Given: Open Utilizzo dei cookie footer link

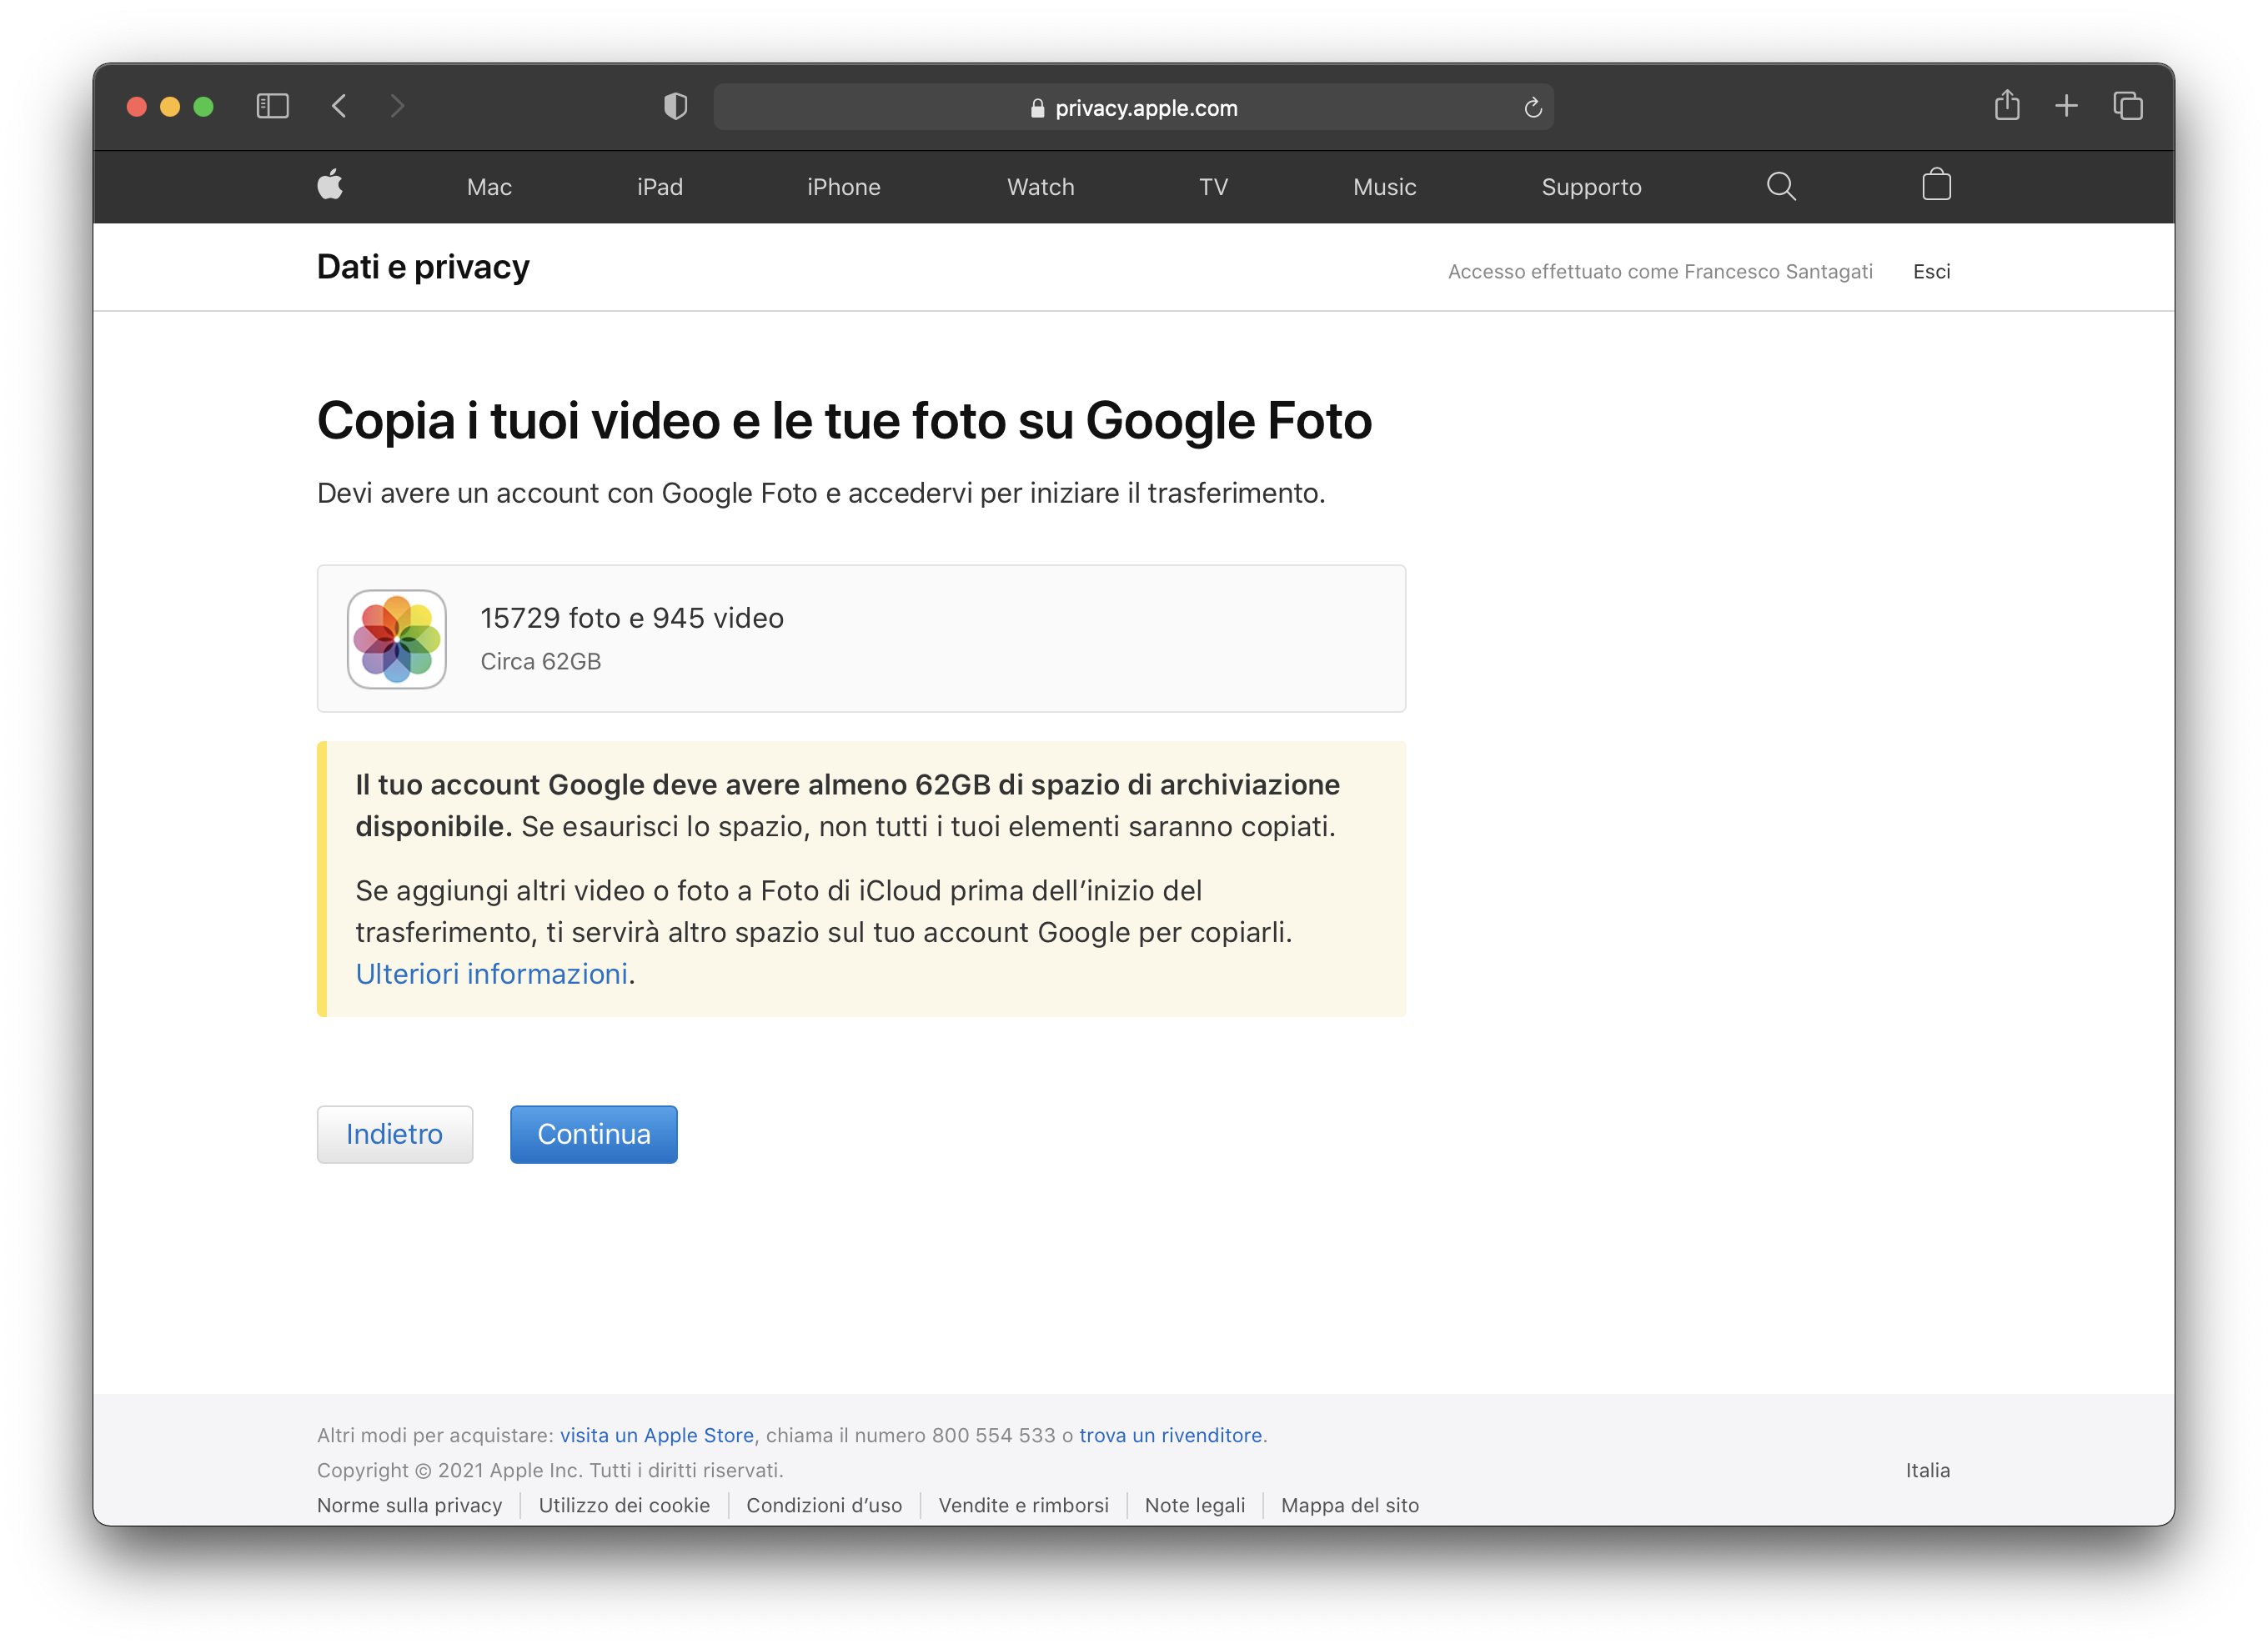Looking at the screenshot, I should coord(624,1505).
